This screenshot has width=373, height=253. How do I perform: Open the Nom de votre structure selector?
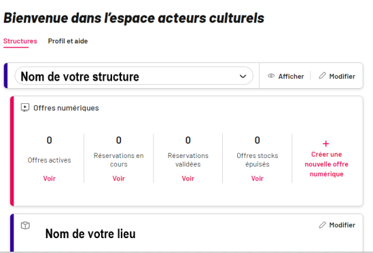[x=134, y=76]
